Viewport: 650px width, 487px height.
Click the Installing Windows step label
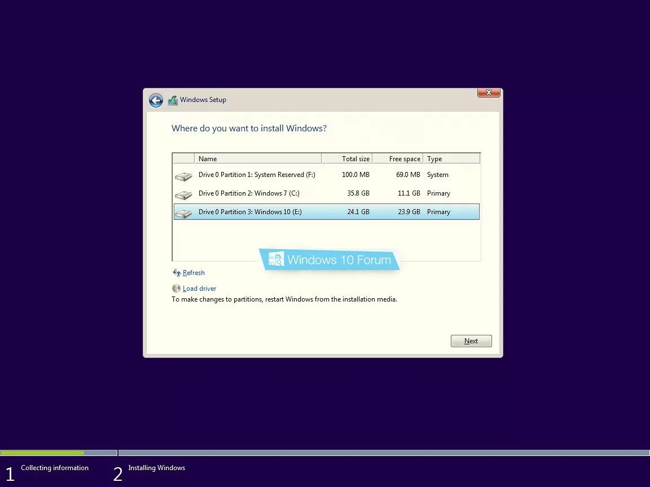(157, 467)
